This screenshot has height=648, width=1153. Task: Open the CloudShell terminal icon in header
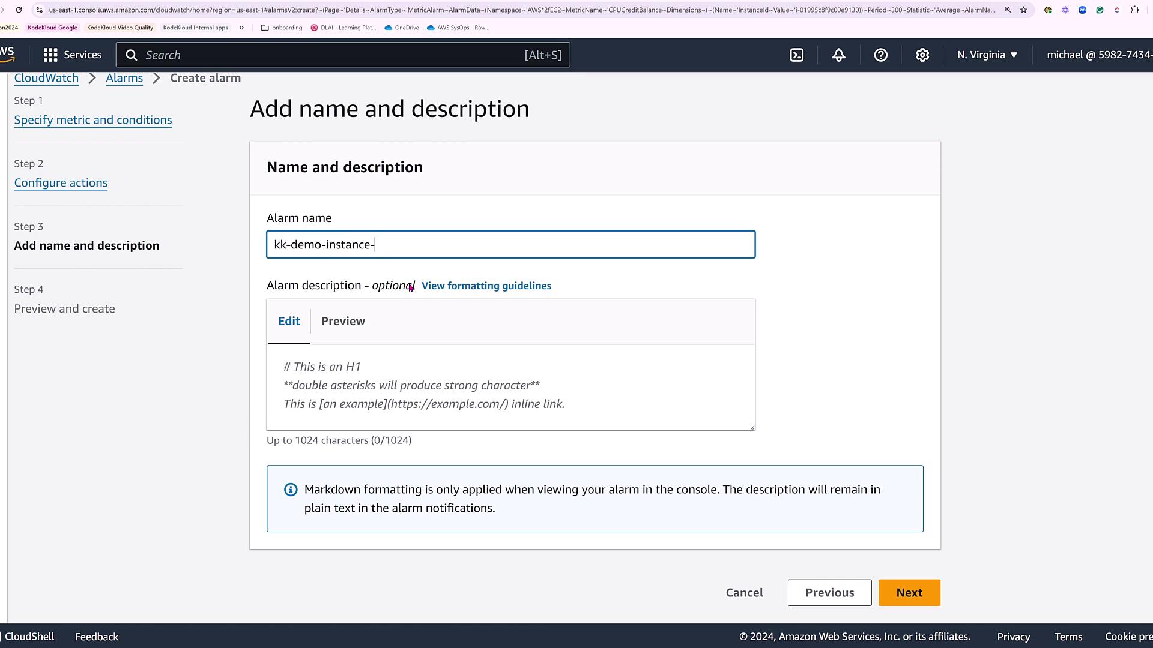pos(796,55)
